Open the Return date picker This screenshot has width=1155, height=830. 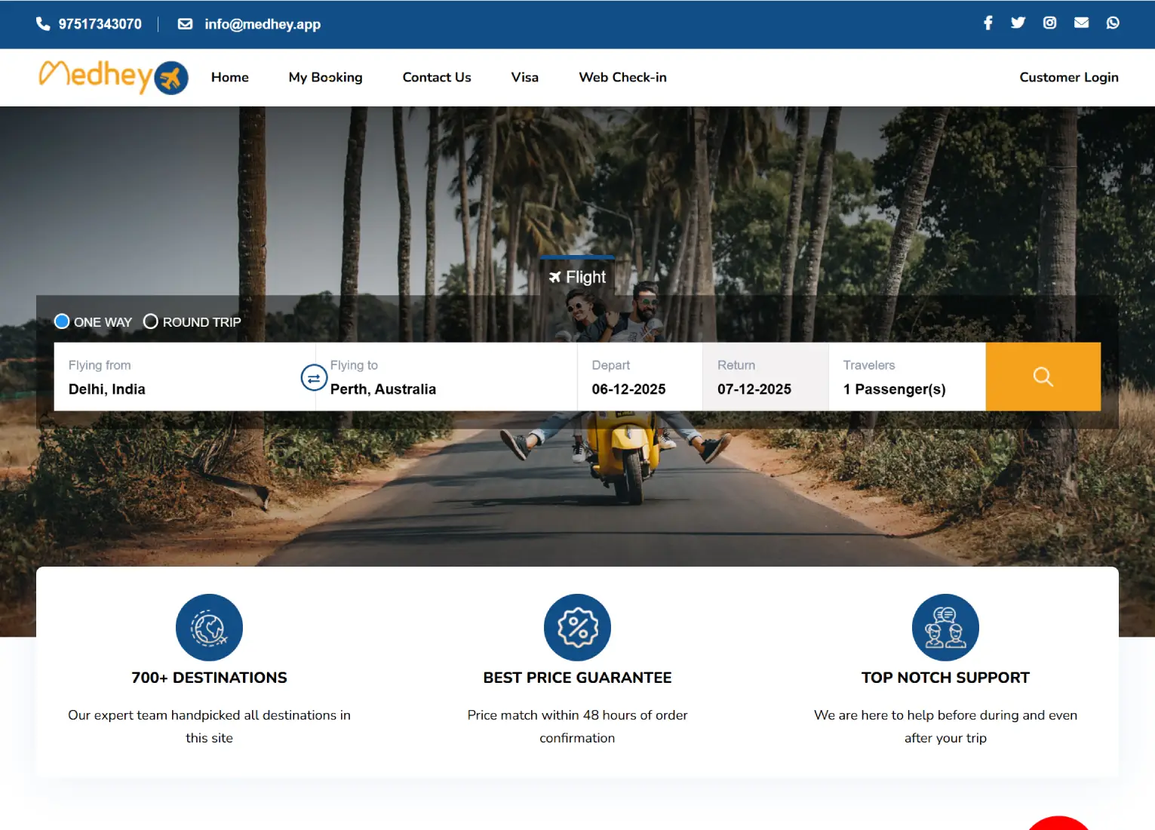765,377
